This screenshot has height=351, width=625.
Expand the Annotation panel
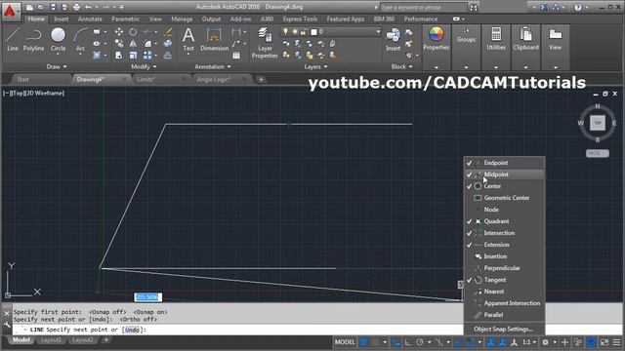point(213,67)
